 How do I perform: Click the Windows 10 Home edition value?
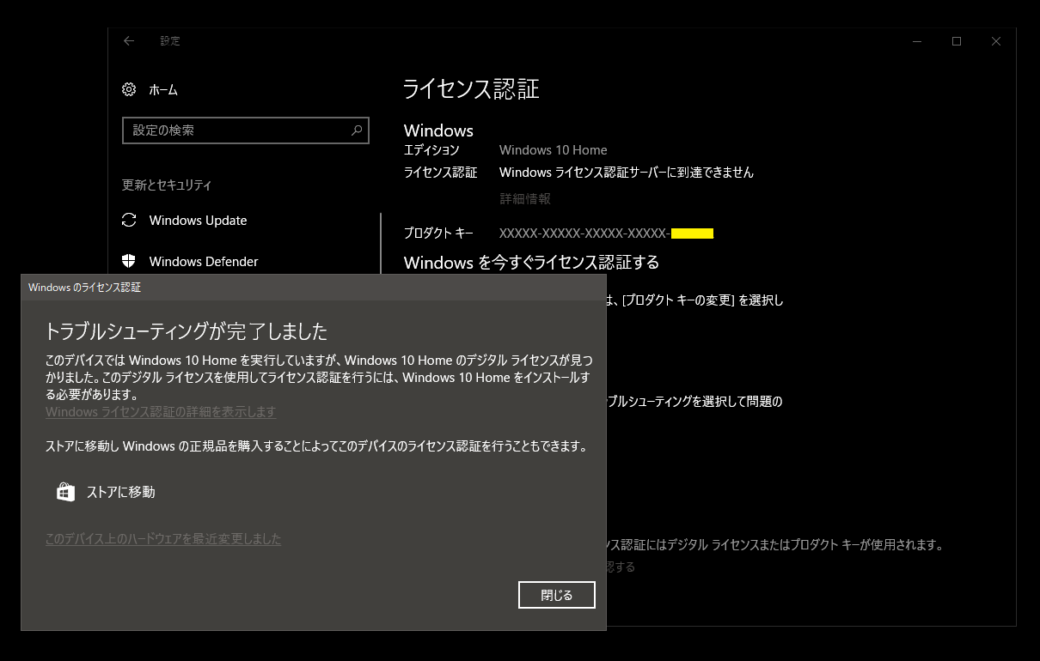pos(554,150)
